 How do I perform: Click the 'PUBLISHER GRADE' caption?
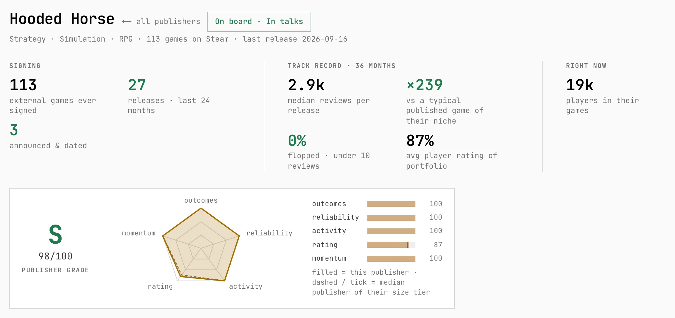tap(55, 270)
